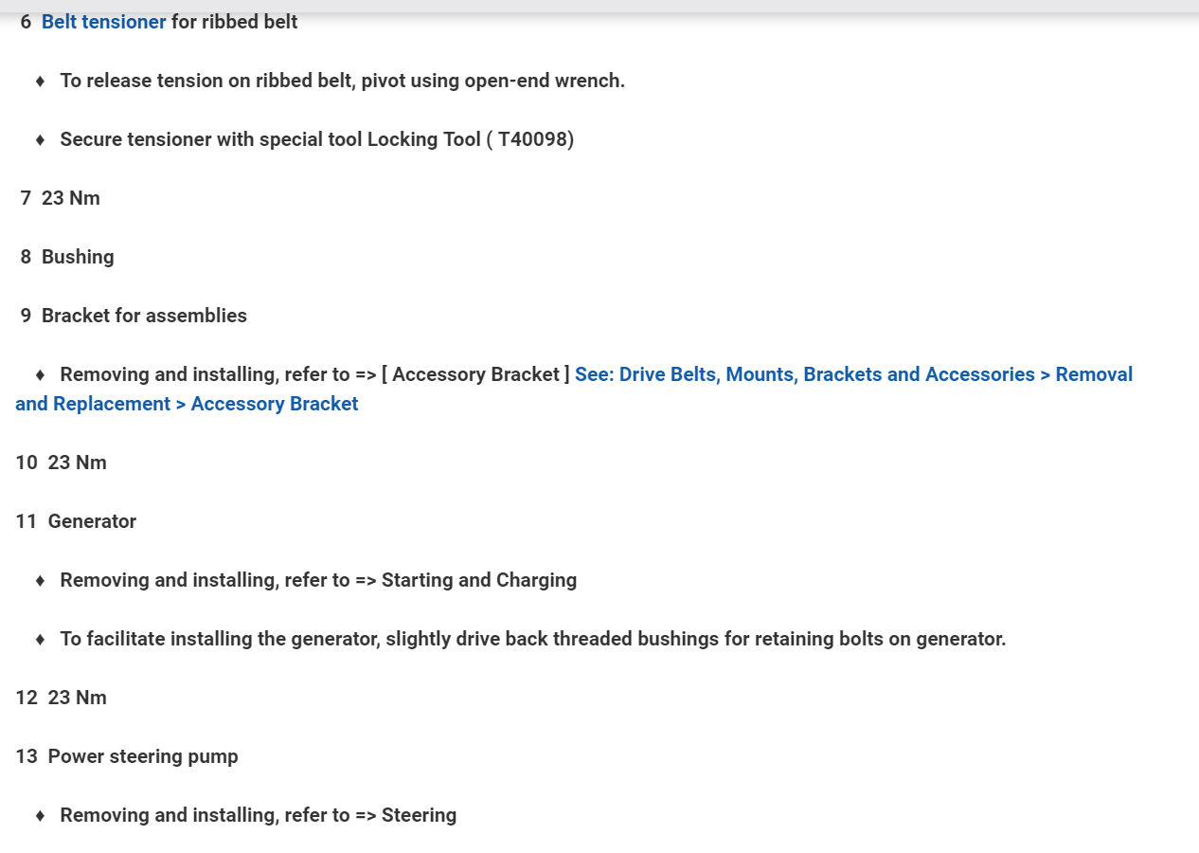Click the "Starting and Charging" reference text
This screenshot has width=1199, height=853.
pyautogui.click(x=478, y=580)
